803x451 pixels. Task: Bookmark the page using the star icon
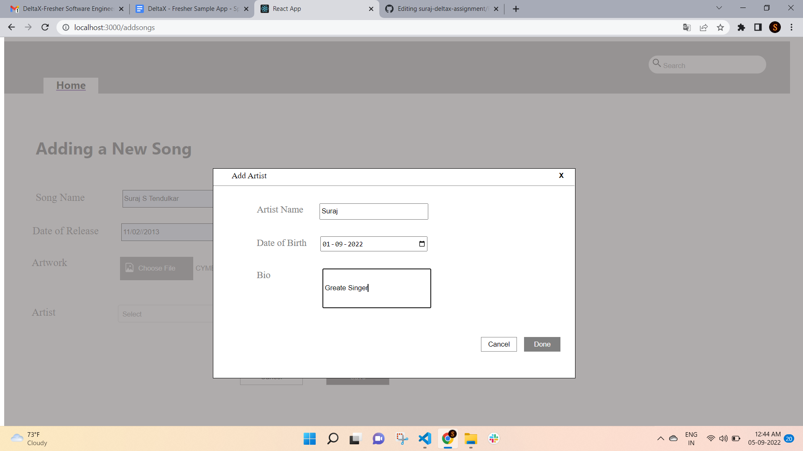click(x=720, y=27)
